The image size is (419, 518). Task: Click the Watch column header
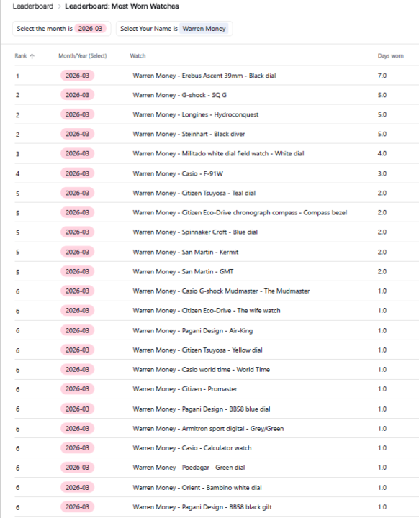[138, 56]
